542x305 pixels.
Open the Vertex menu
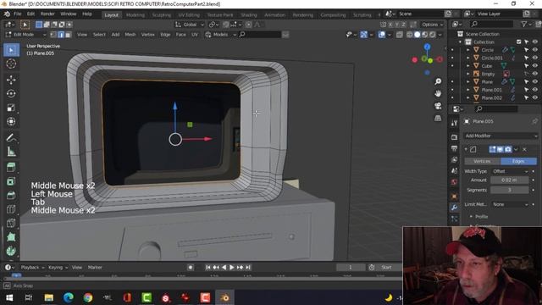click(148, 35)
